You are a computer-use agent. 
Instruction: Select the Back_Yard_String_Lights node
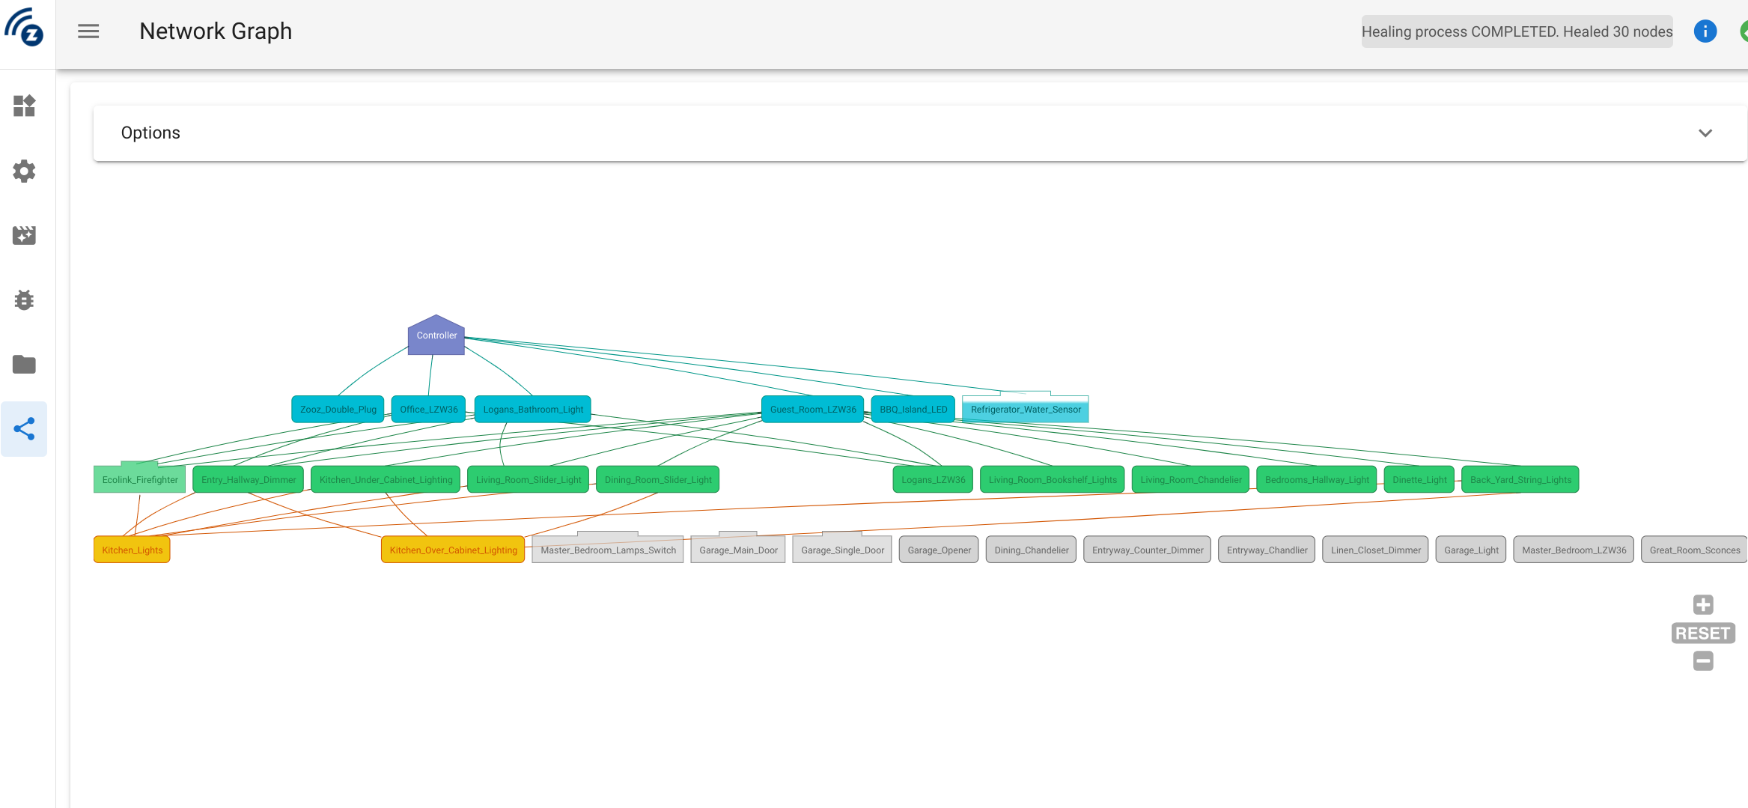click(x=1520, y=479)
